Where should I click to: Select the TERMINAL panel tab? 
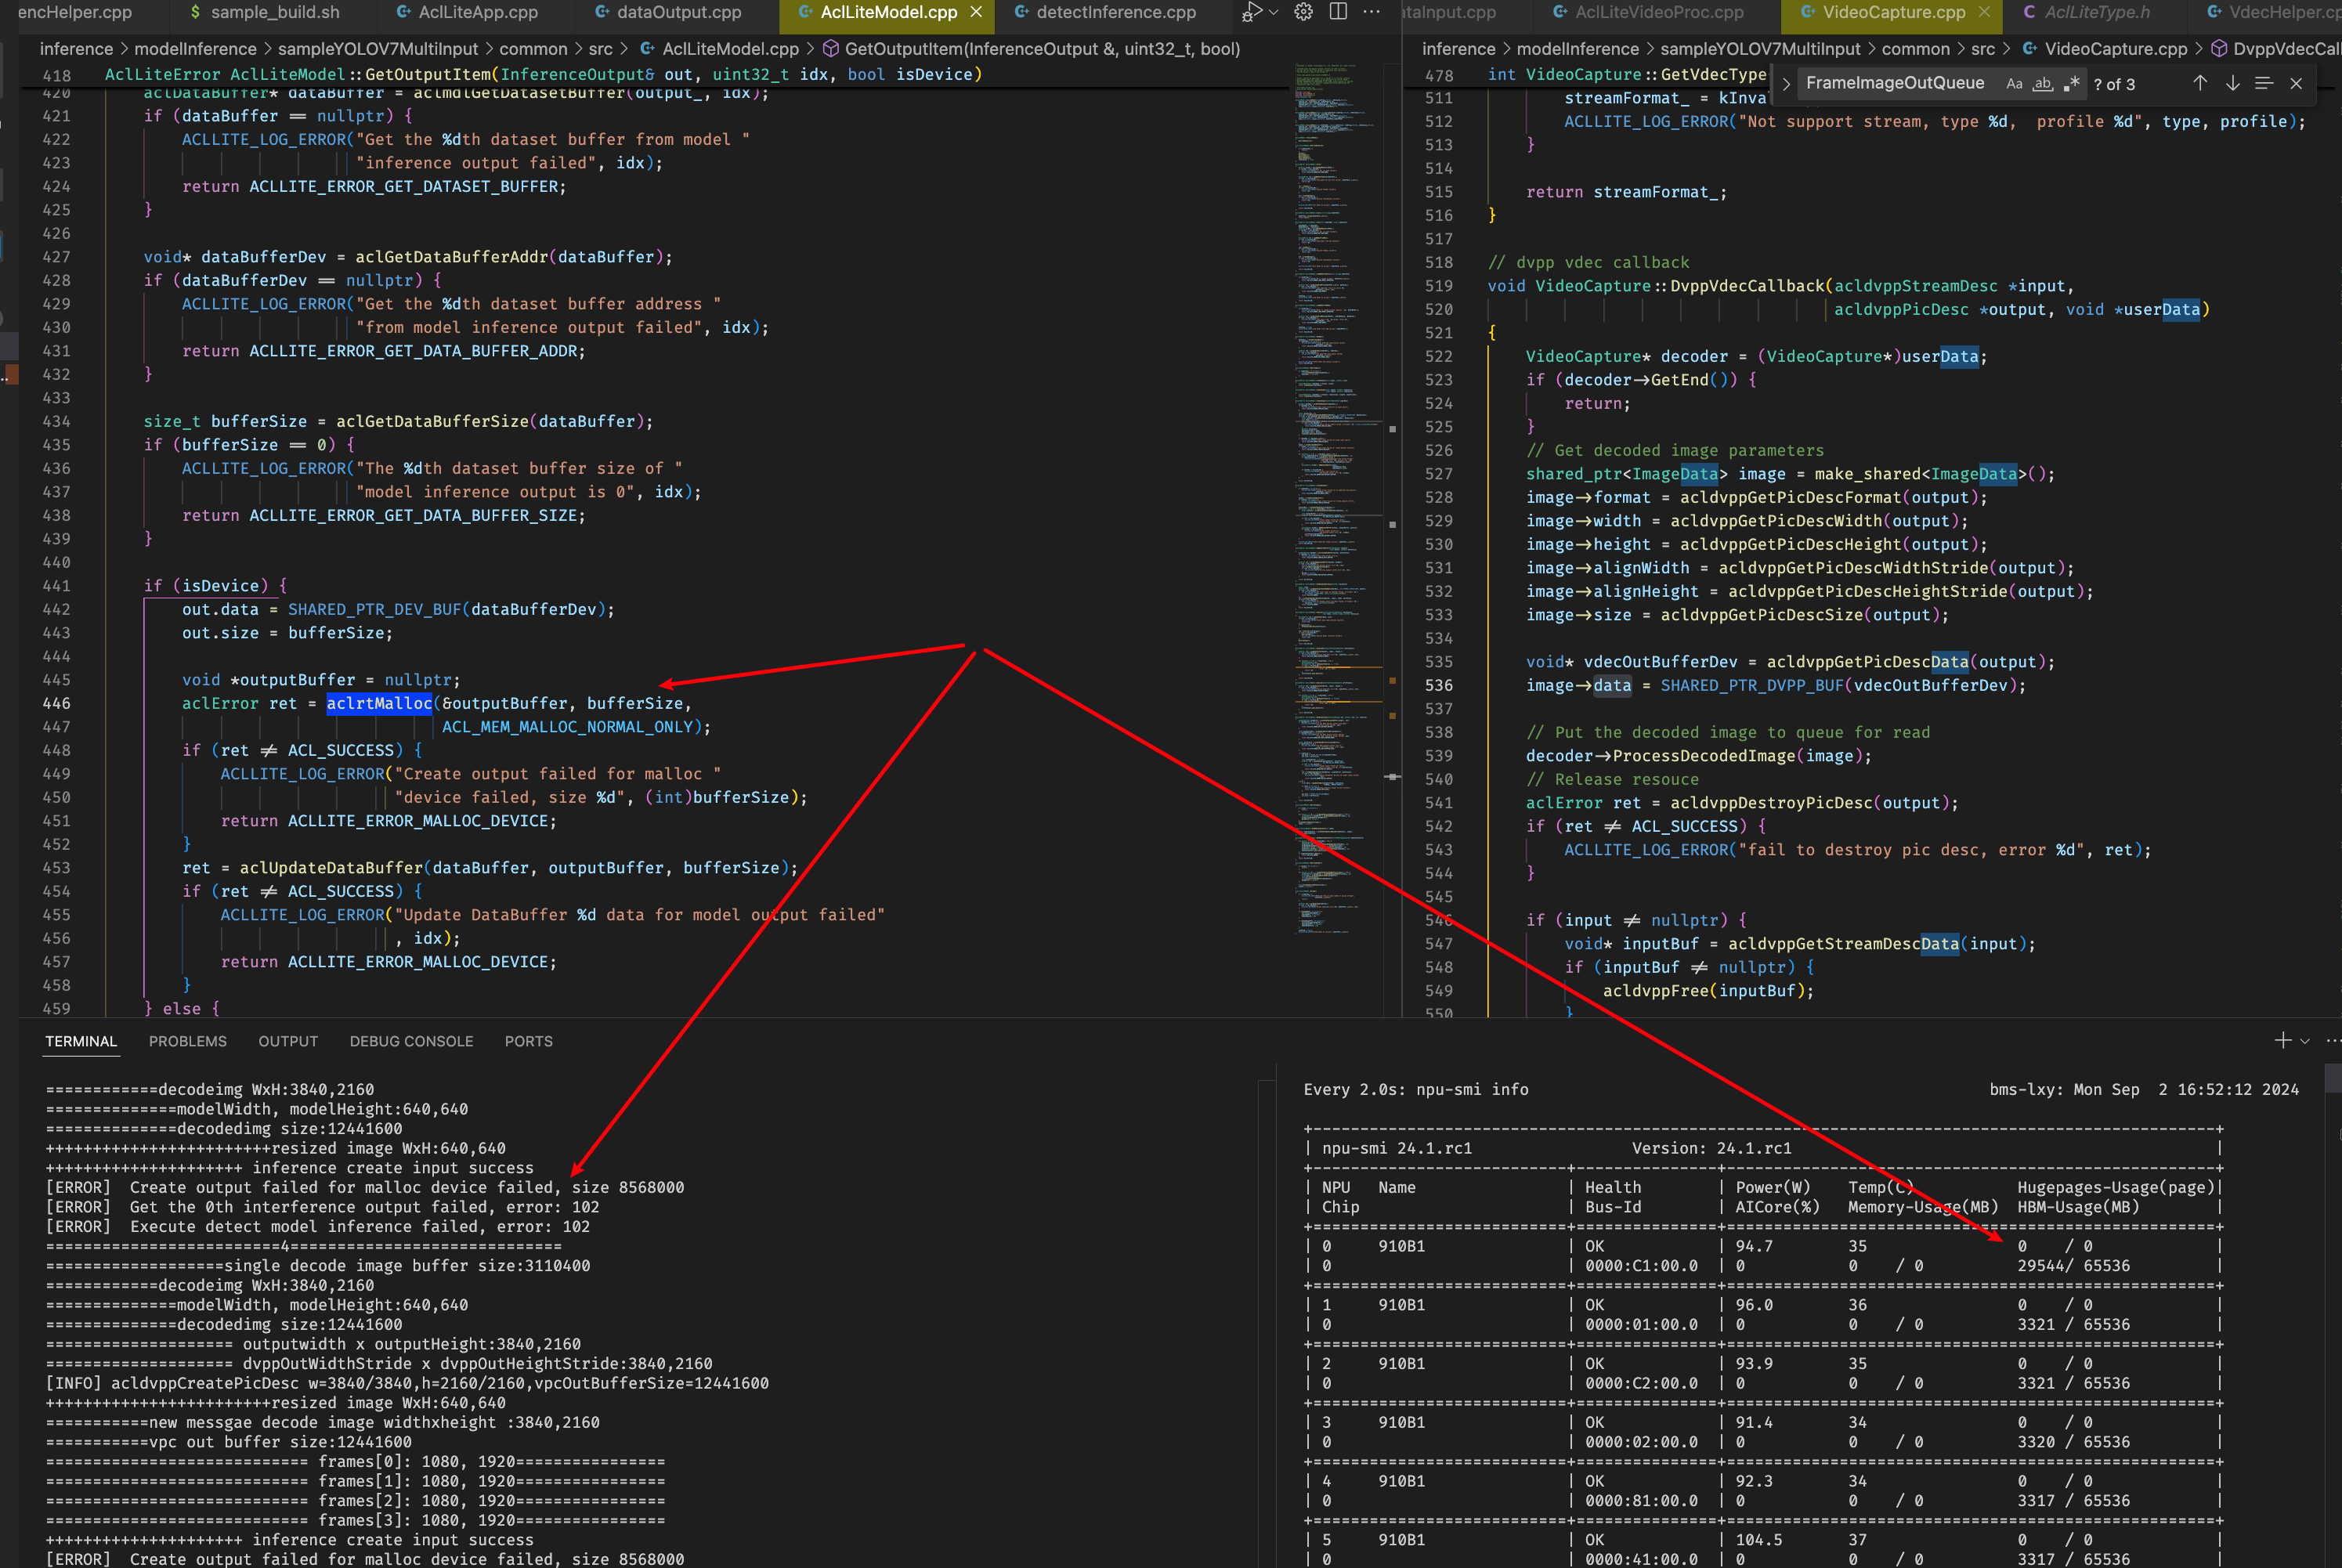coord(81,1041)
